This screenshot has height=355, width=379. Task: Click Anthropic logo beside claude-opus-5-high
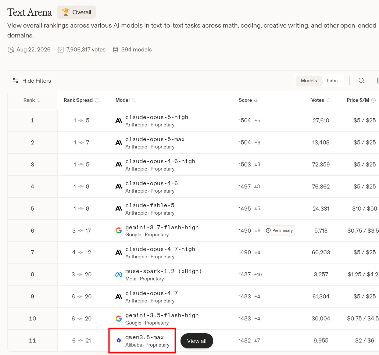(119, 120)
